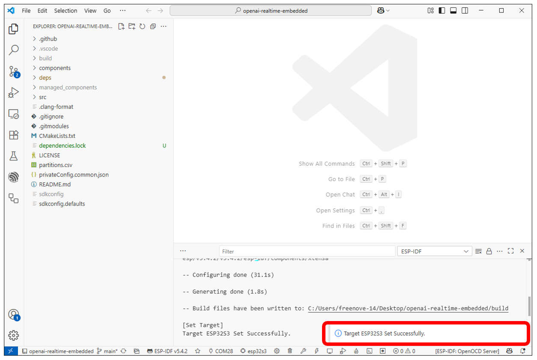
Task: Open the menu bar overflow ellipsis
Action: [x=123, y=11]
